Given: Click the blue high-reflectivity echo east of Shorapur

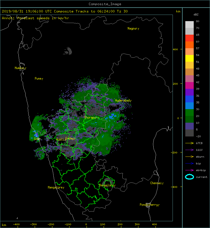Looking at the screenshot, I should click(112, 116).
